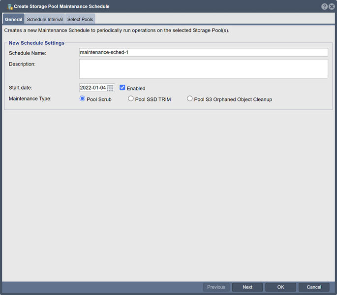Uncheck the Enabled checkbox
337x295 pixels.
(x=123, y=88)
